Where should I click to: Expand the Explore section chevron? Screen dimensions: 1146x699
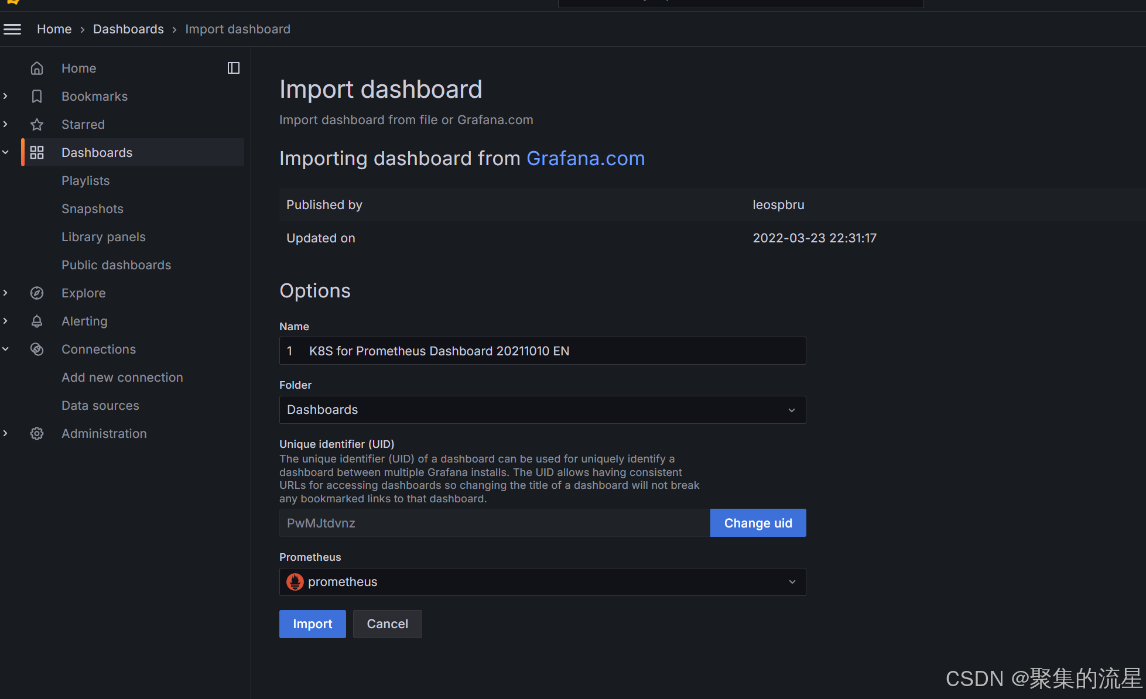(x=6, y=293)
